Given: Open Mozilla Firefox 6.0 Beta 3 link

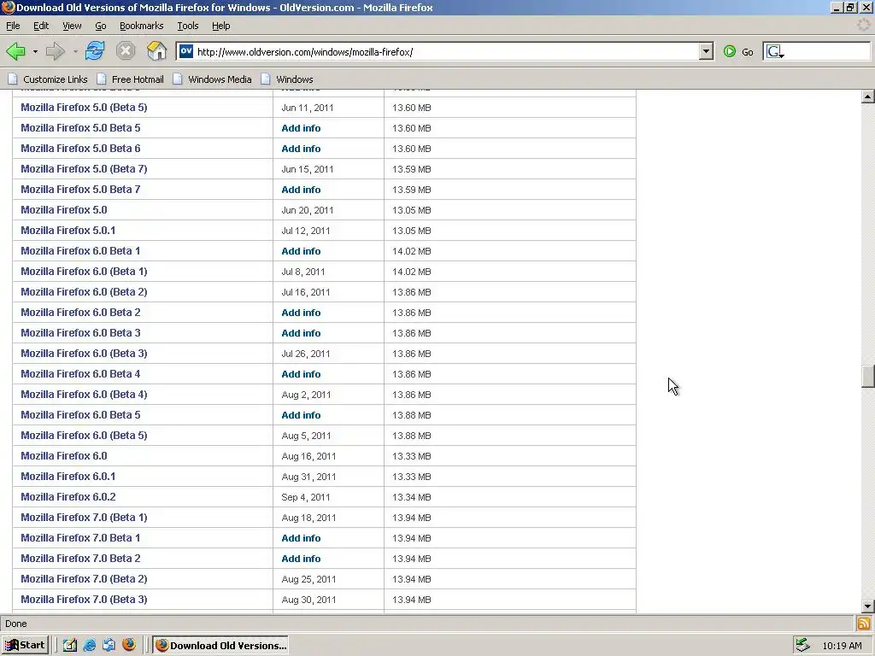Looking at the screenshot, I should point(80,332).
